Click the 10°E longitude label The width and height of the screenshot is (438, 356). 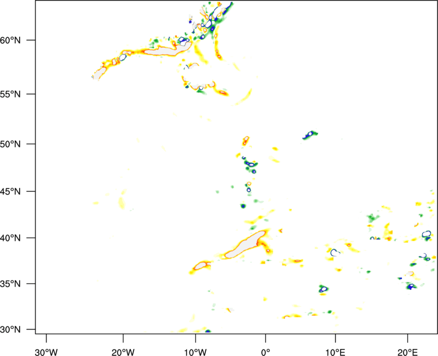[335, 352]
